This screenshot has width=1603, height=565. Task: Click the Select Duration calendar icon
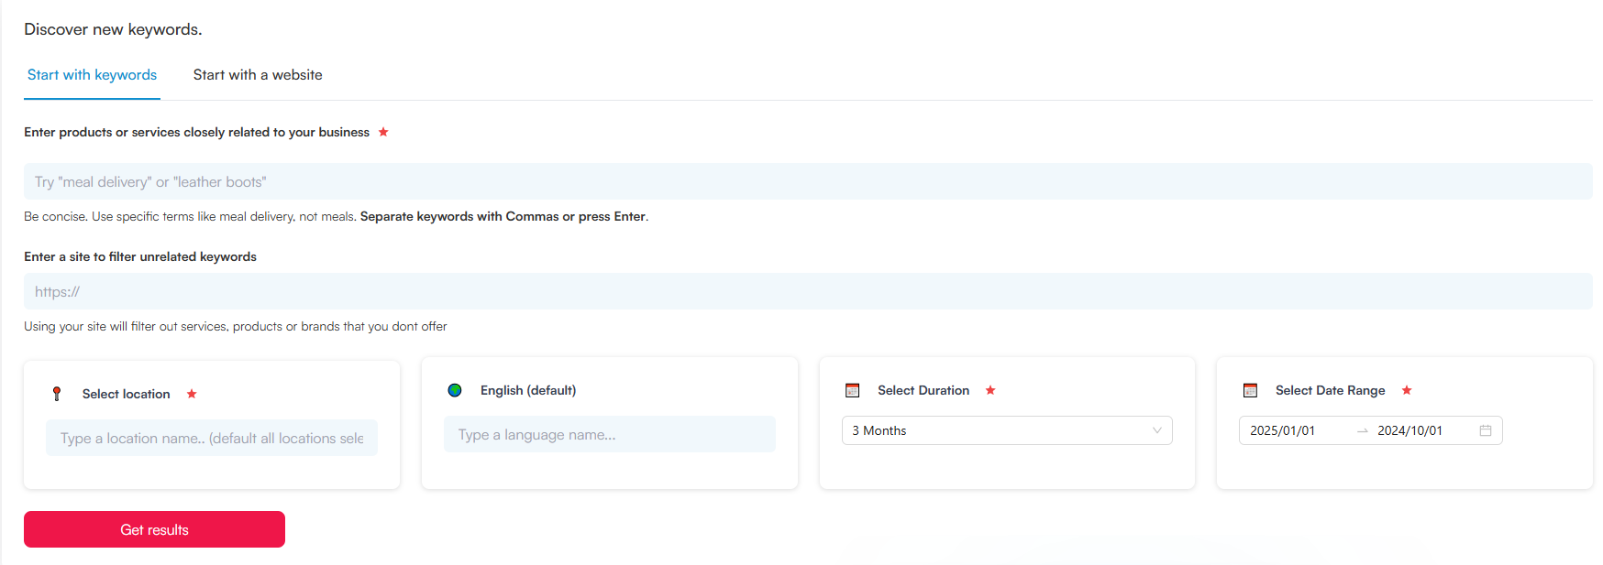(852, 390)
